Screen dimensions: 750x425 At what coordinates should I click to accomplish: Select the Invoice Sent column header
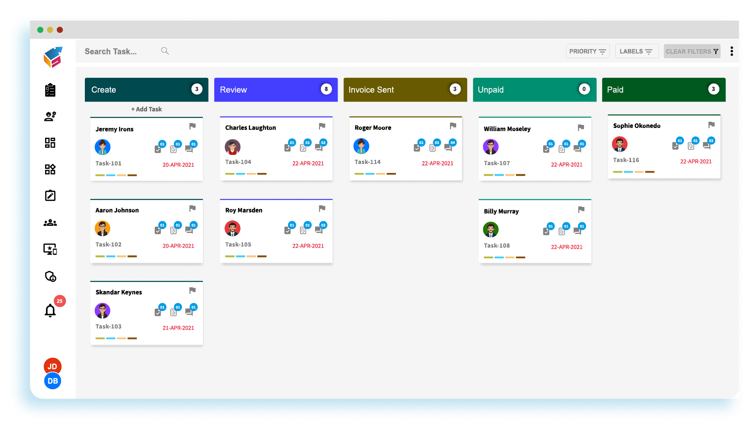[x=405, y=90]
